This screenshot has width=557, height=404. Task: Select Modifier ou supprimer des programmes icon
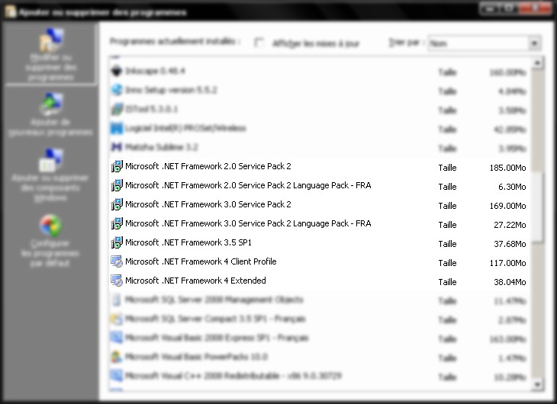[x=50, y=41]
